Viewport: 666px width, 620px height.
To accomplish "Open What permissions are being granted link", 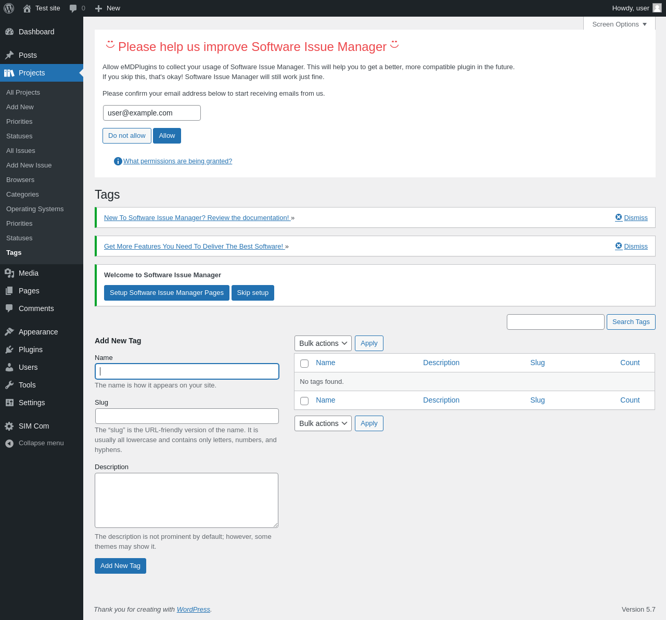I will coord(177,161).
